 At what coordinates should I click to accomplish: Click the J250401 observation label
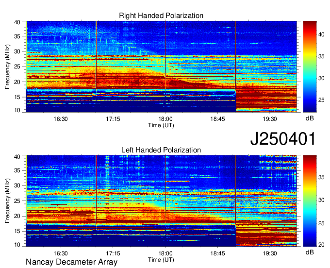coord(283,139)
